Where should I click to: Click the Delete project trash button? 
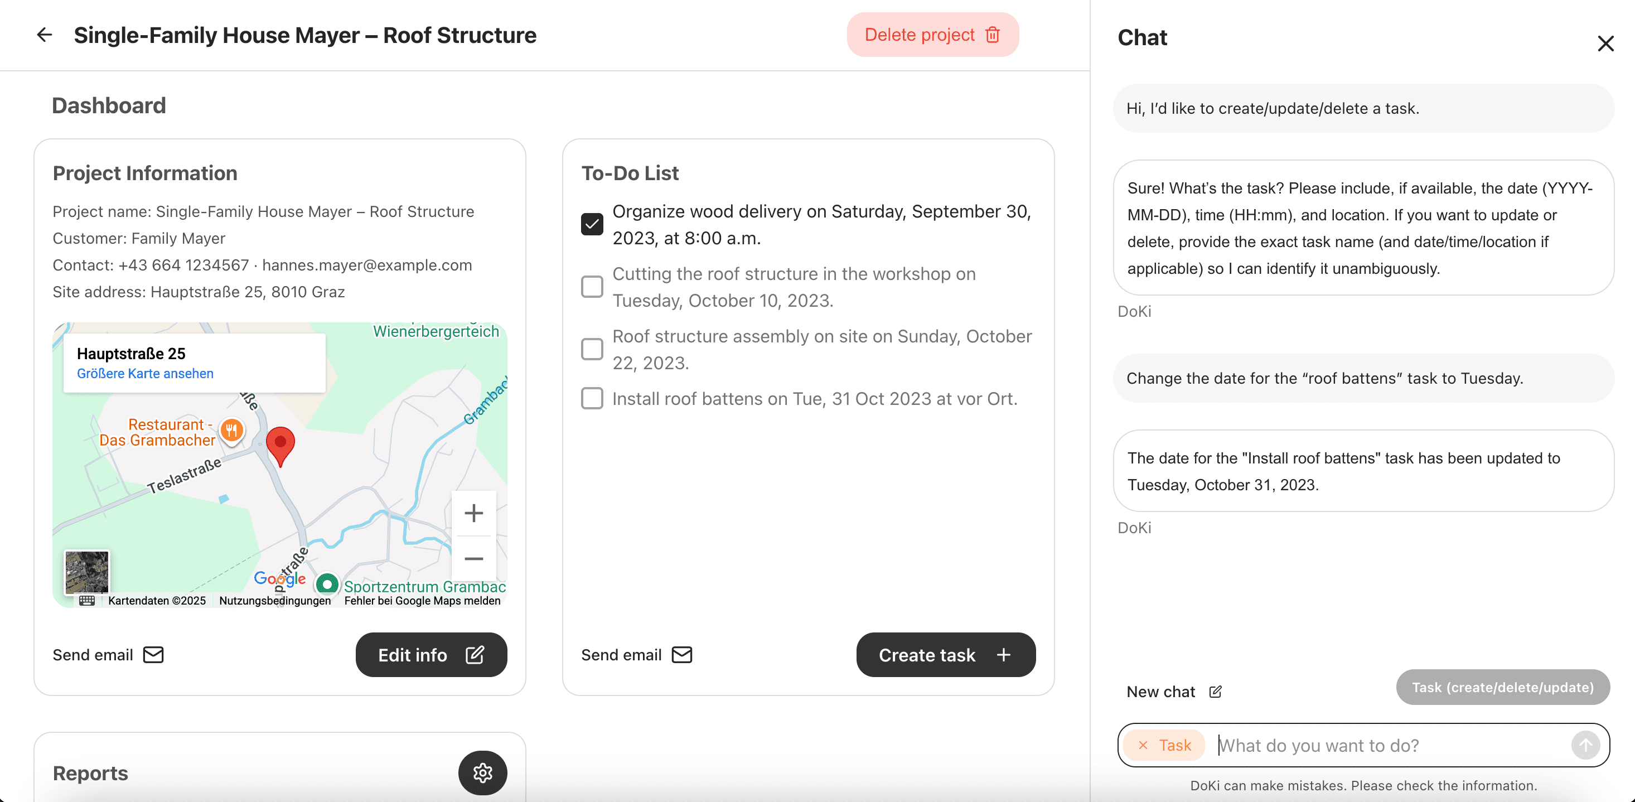point(932,35)
